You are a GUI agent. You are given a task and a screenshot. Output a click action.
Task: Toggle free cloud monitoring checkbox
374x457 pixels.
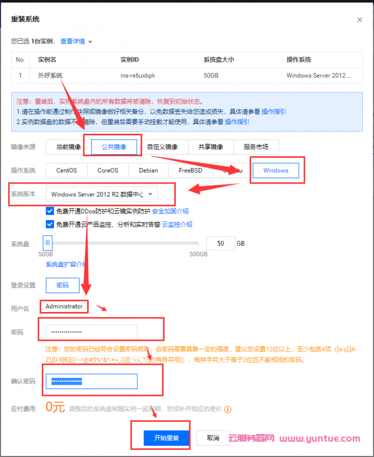coord(50,224)
